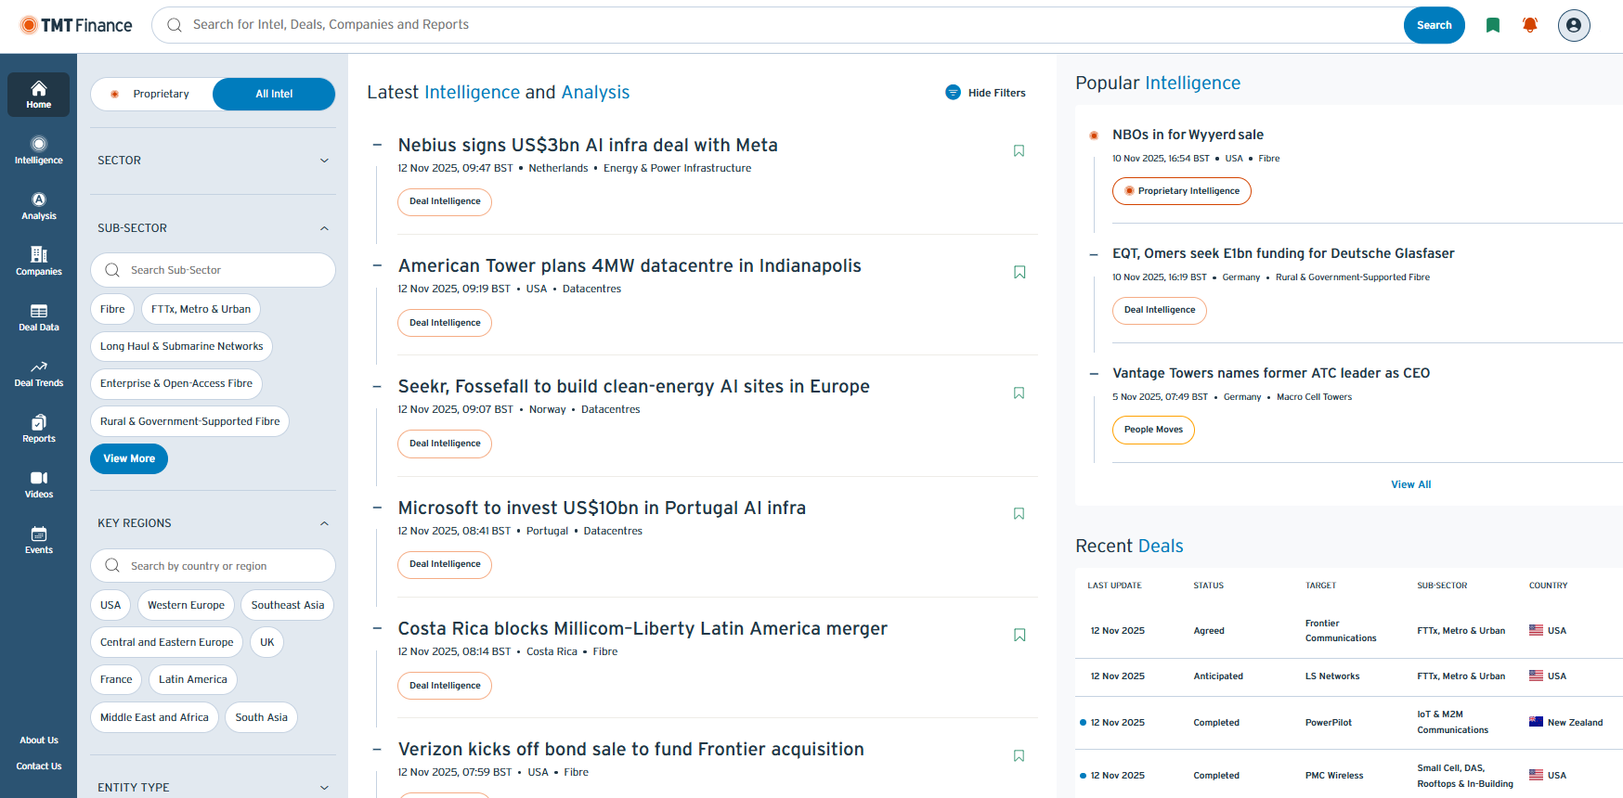
Task: Bookmark the American Tower datacentre article
Action: click(1019, 272)
